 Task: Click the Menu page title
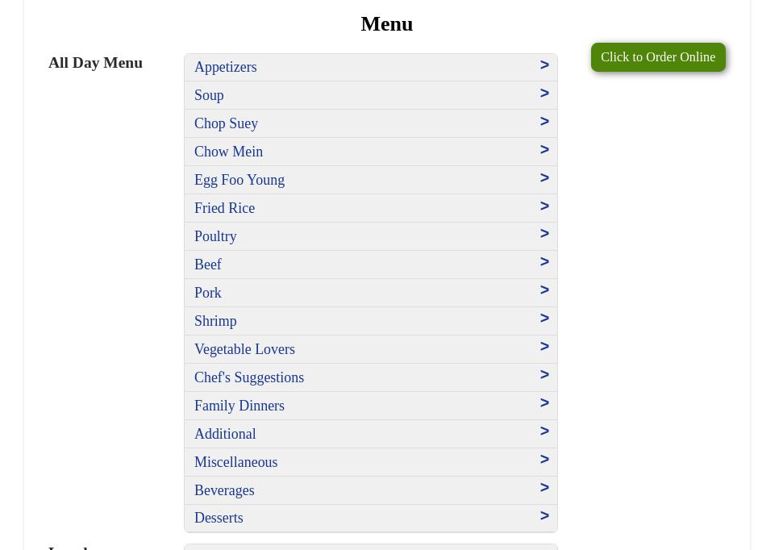386,23
